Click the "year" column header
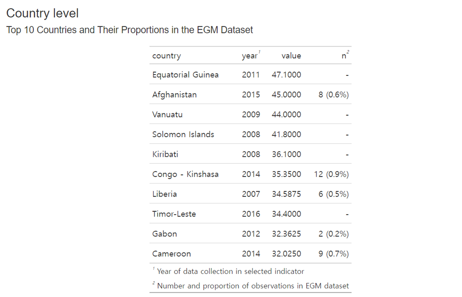Image resolution: width=462 pixels, height=297 pixels. point(249,56)
